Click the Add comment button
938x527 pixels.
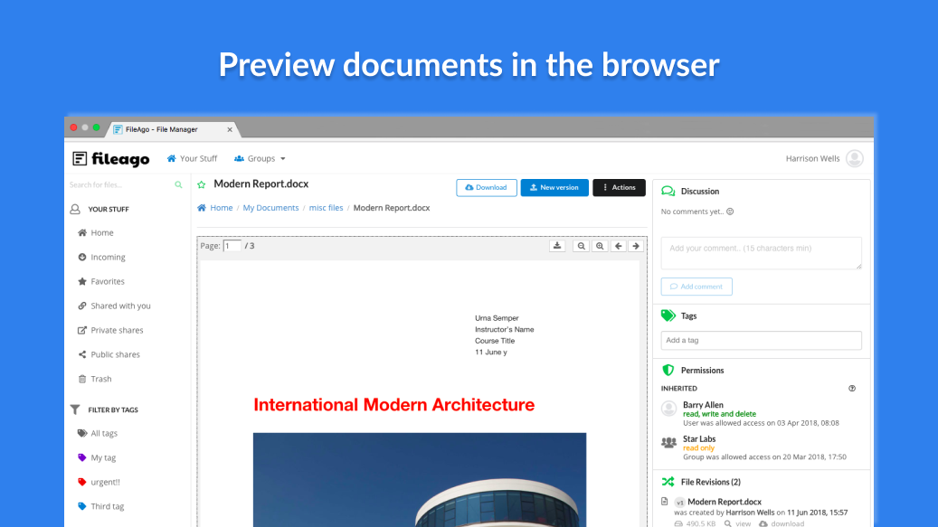click(696, 287)
